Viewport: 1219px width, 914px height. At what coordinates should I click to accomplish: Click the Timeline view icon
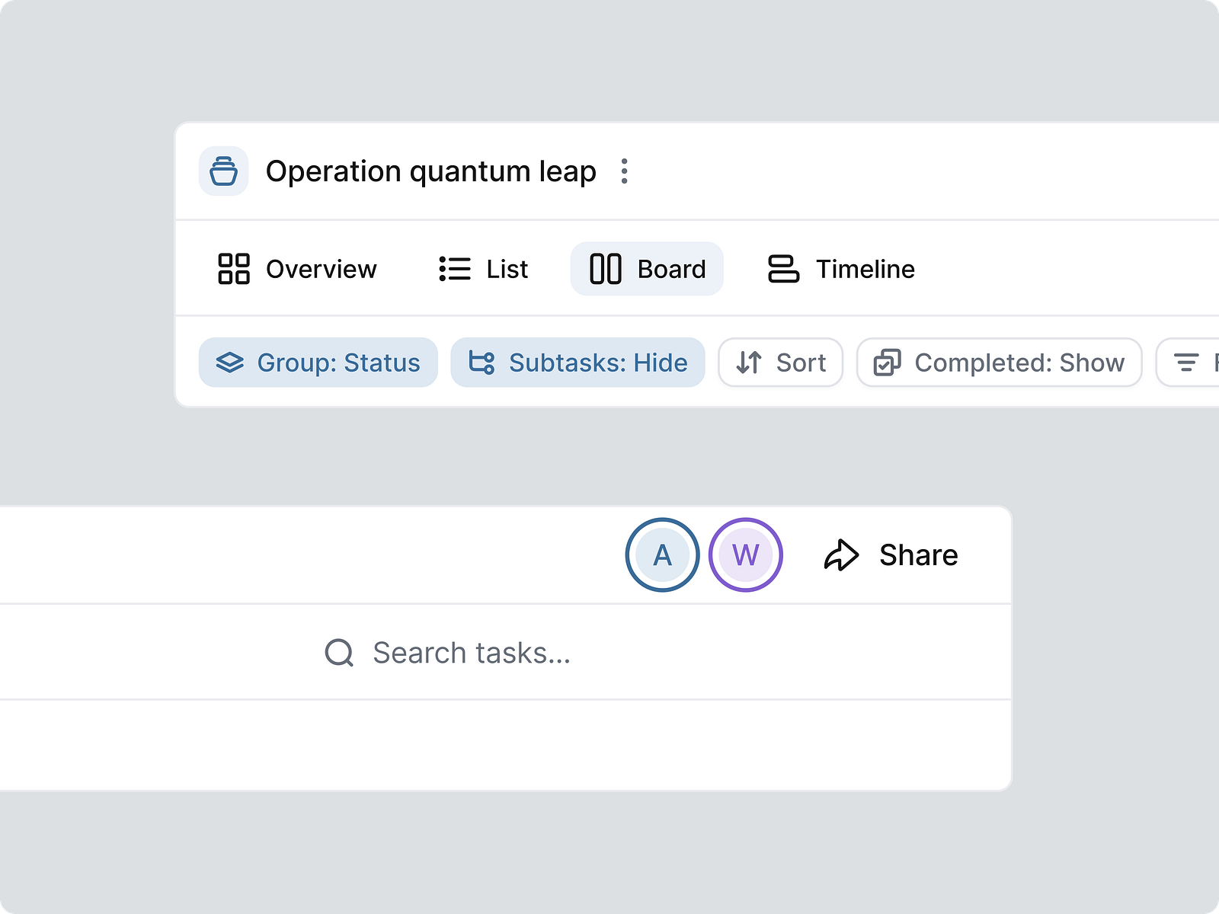[x=782, y=269]
